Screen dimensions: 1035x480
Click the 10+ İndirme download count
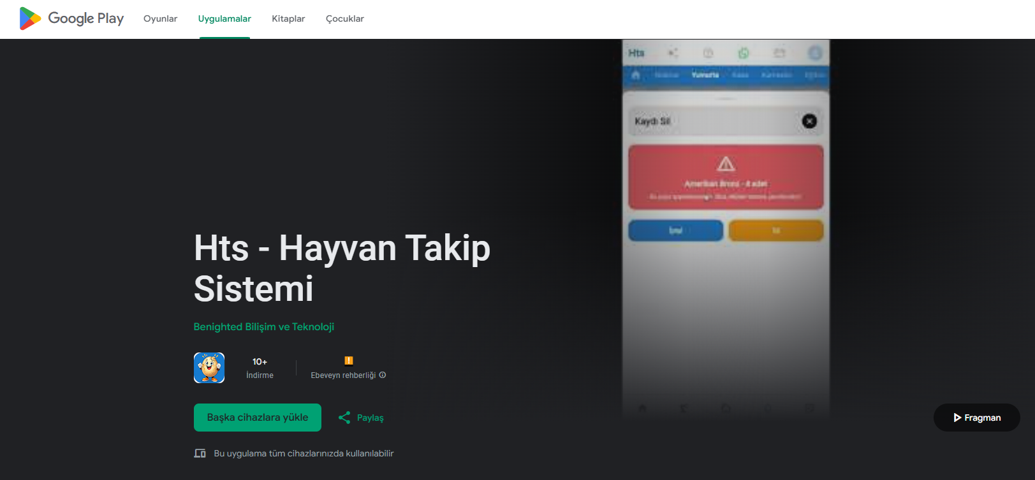(260, 368)
